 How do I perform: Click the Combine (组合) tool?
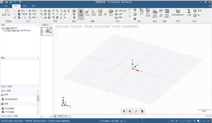(111, 12)
